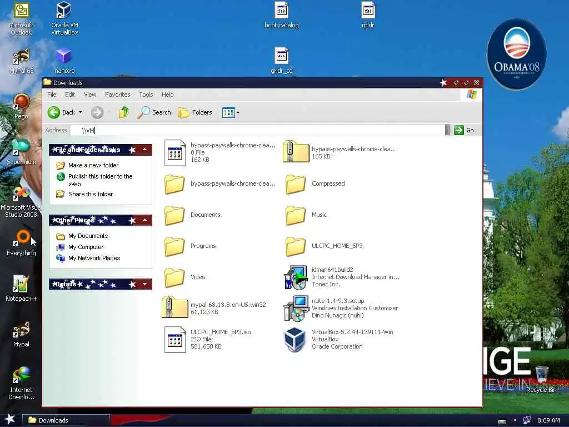This screenshot has height=427, width=569.
Task: Click the Go button
Action: (464, 130)
